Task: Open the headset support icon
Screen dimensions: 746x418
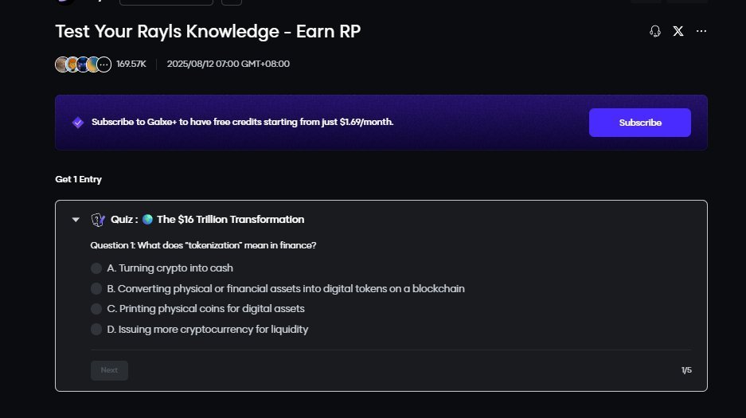Action: pyautogui.click(x=655, y=31)
